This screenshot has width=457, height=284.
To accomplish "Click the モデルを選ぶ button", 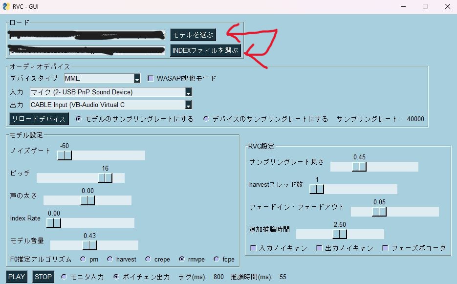I will point(193,35).
